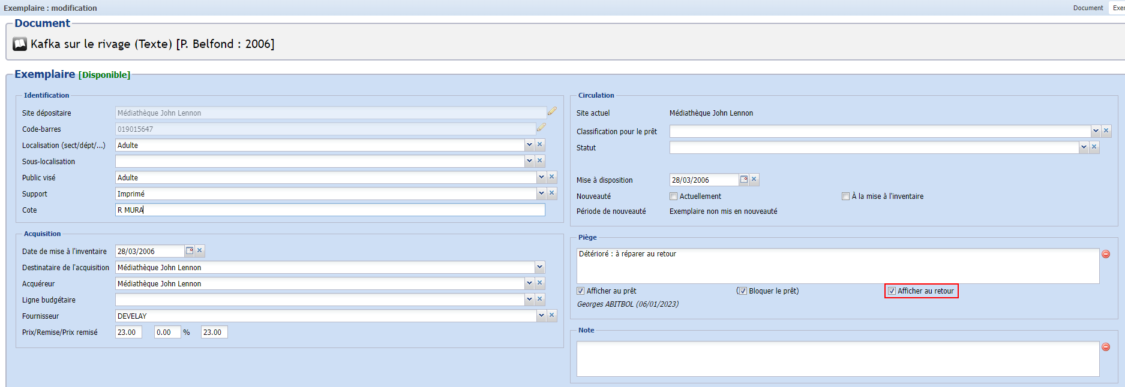The height and width of the screenshot is (387, 1125).
Task: Click the pencil icon beside Code-barres
Action: pos(541,128)
